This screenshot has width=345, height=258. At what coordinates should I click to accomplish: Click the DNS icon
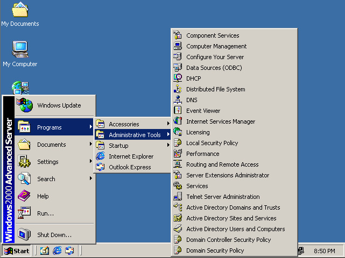click(178, 100)
